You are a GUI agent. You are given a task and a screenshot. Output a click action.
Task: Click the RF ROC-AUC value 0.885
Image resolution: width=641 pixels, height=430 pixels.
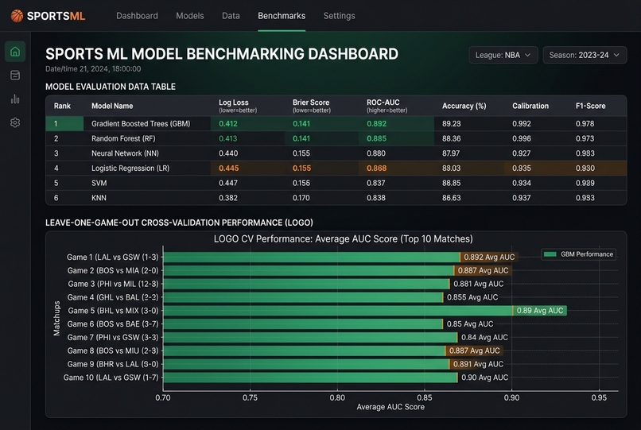[376, 138]
